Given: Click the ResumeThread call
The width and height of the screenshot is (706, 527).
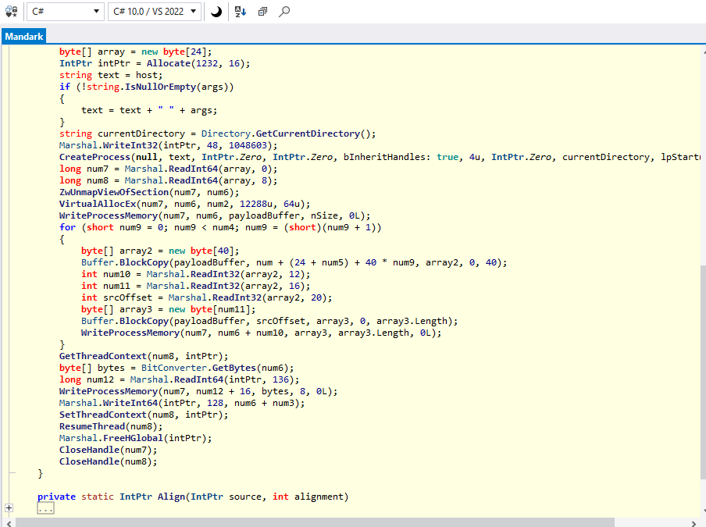Looking at the screenshot, I should (x=92, y=426).
